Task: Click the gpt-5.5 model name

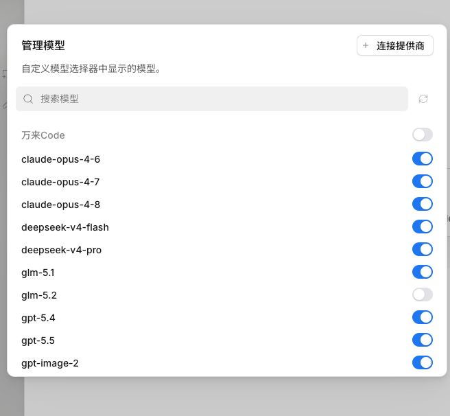Action: coord(38,340)
